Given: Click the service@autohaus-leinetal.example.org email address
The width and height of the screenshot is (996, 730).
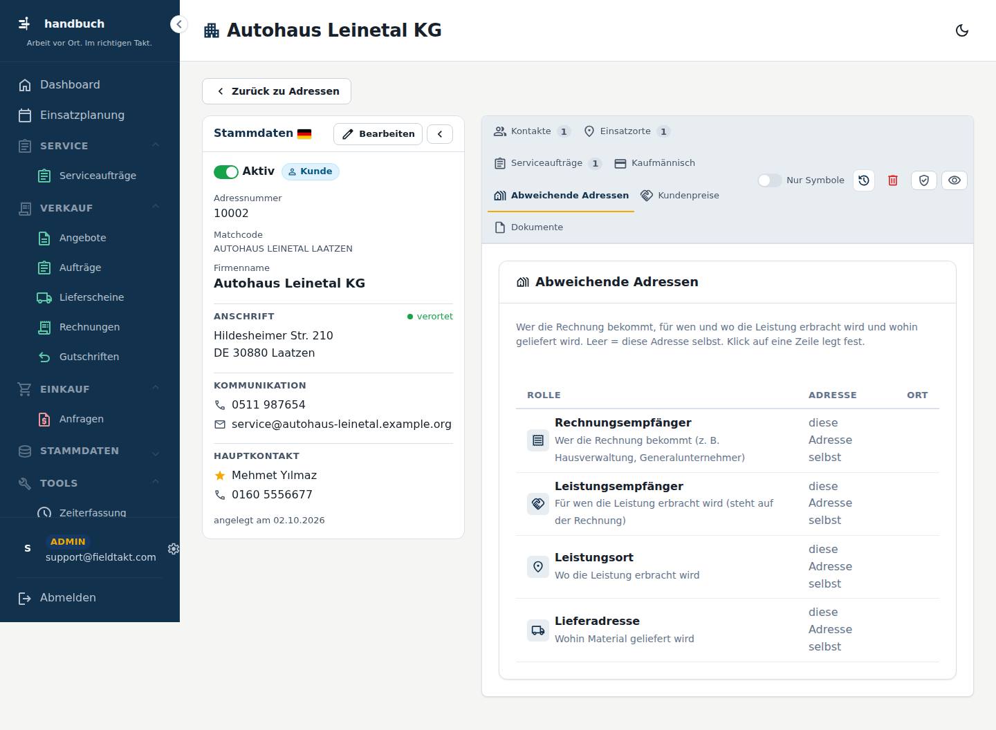Looking at the screenshot, I should (x=342, y=424).
